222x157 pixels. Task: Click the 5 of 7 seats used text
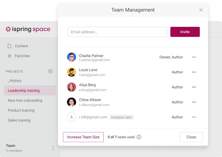(x=121, y=137)
